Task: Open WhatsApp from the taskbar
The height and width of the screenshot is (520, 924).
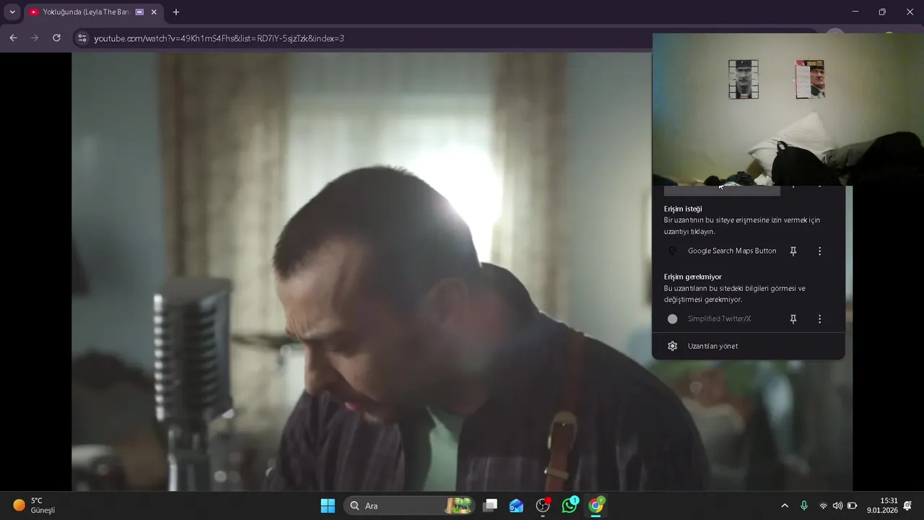Action: click(x=570, y=506)
